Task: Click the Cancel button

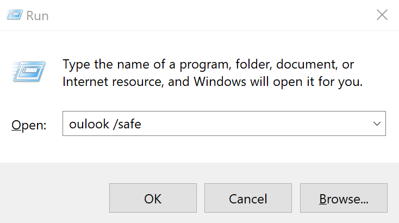Action: pyautogui.click(x=248, y=199)
